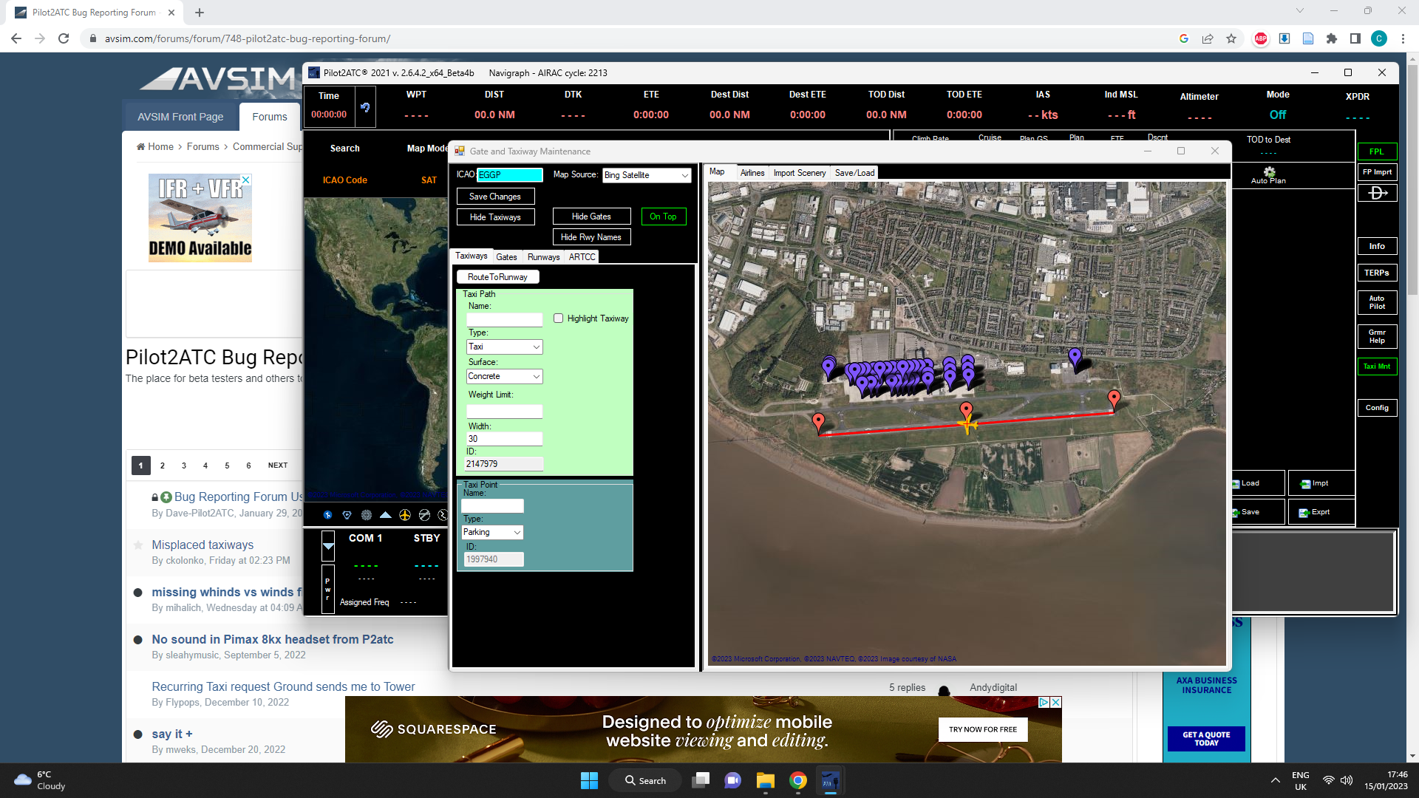Viewport: 1419px width, 798px height.
Task: Click the yellow airplane map icon
Action: 404,515
